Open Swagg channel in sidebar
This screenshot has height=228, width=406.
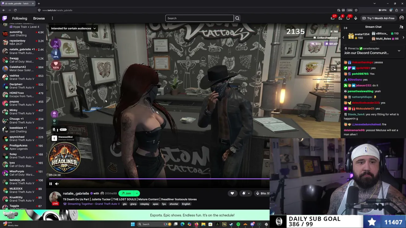23,60
